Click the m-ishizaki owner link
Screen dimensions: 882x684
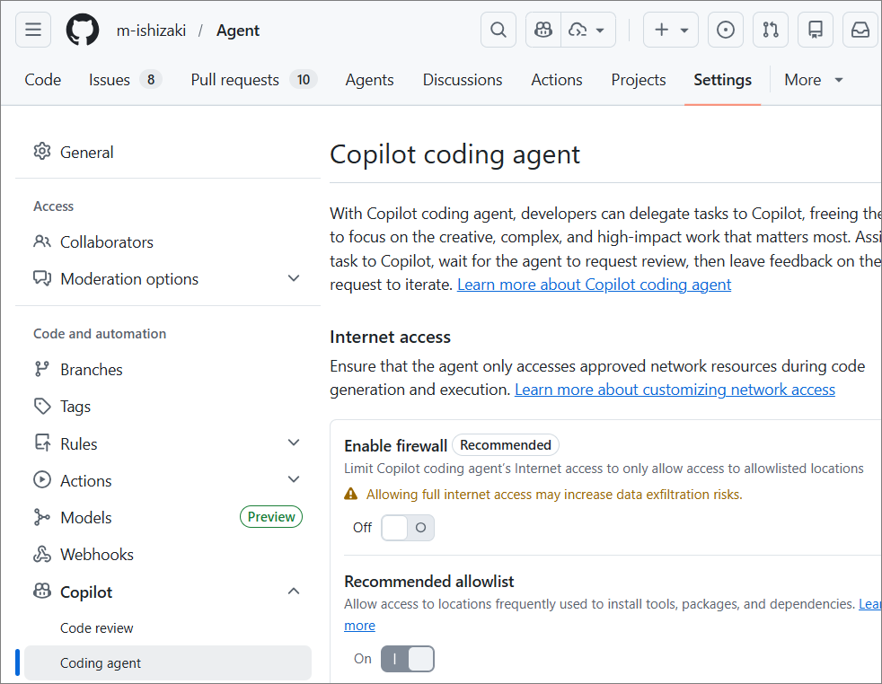point(151,31)
